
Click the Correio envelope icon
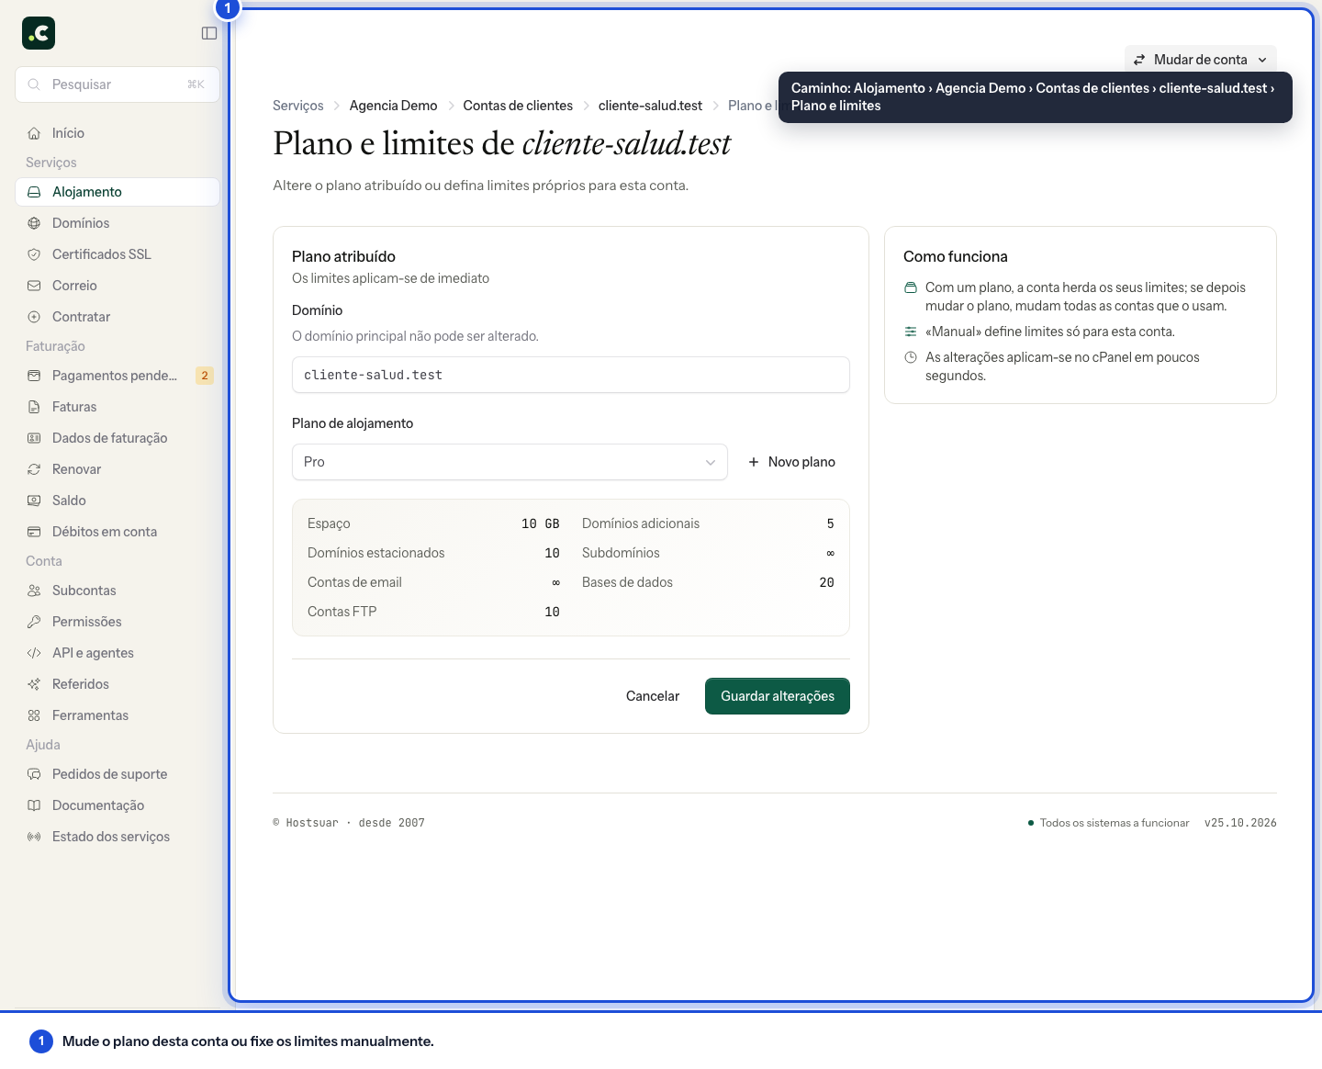[x=34, y=286]
